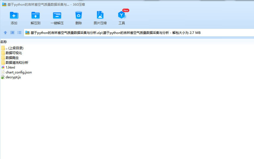Screen dimensions: 254x159
Task: Click the archive icon in the path bar
Action: (27, 33)
